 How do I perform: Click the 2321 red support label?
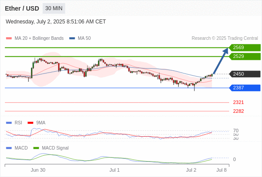coord(238,102)
